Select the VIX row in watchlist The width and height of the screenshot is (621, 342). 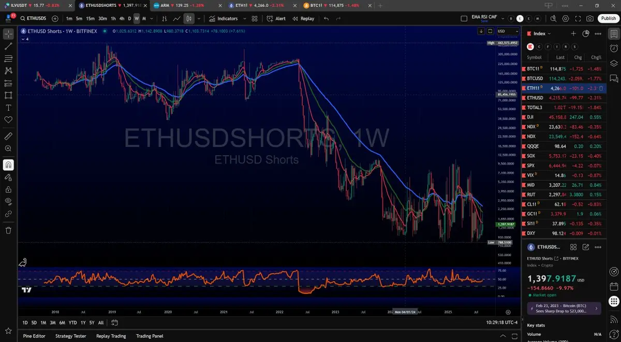(564, 175)
